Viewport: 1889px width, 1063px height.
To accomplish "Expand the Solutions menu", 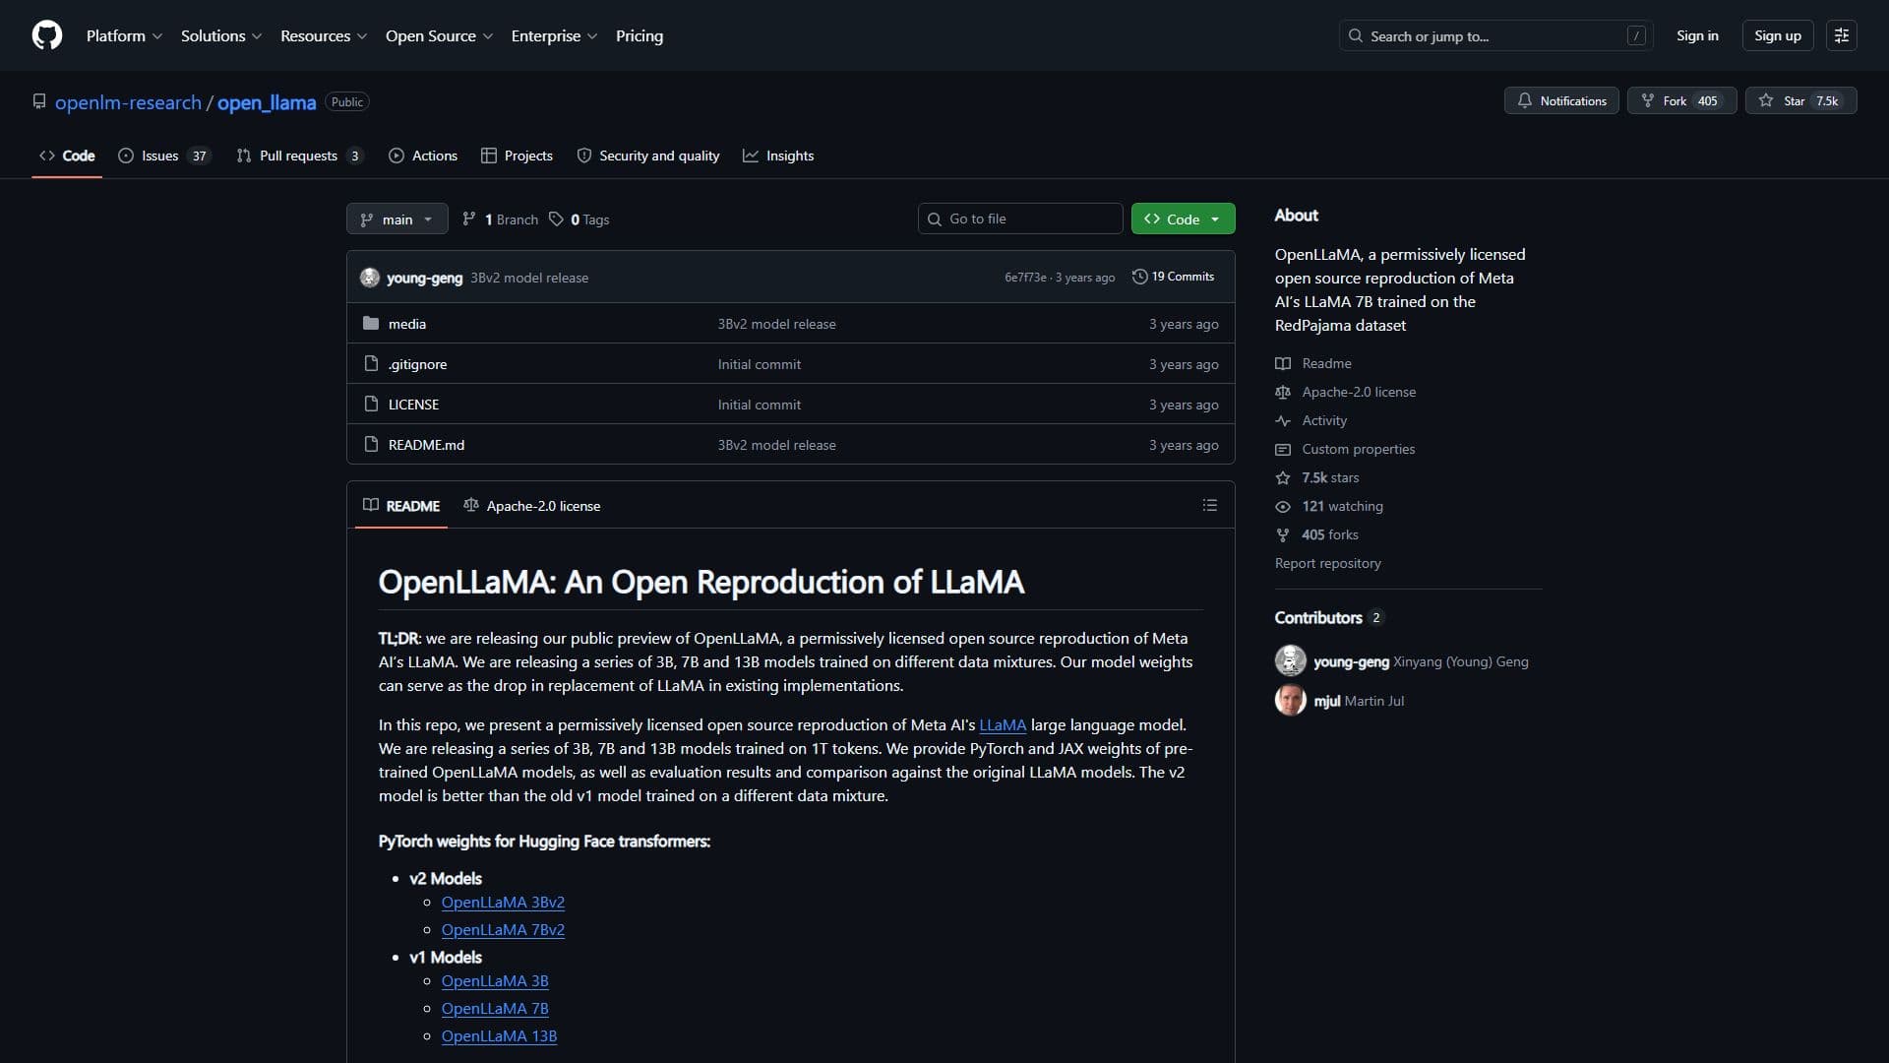I will (x=221, y=35).
